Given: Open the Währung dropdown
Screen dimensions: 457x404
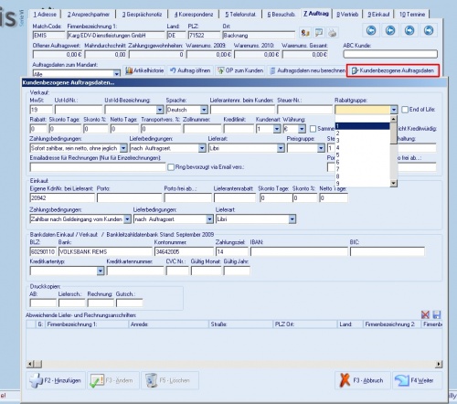Looking at the screenshot, I should pyautogui.click(x=302, y=129).
